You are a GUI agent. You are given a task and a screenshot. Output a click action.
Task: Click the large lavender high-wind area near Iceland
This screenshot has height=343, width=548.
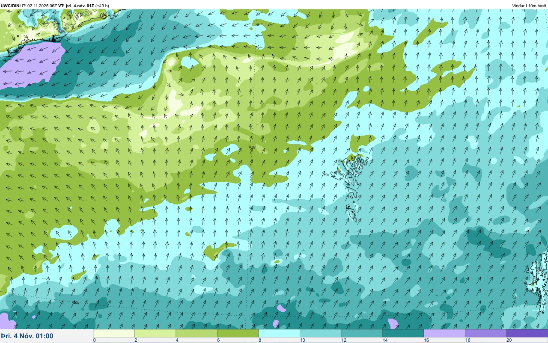pos(32,66)
